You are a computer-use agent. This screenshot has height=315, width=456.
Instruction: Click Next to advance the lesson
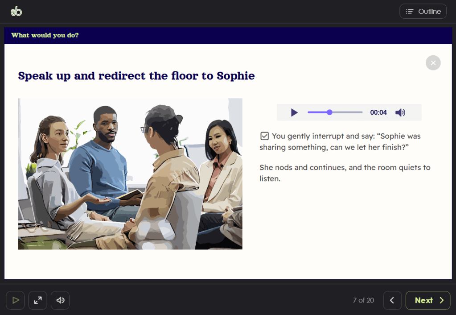pyautogui.click(x=427, y=300)
